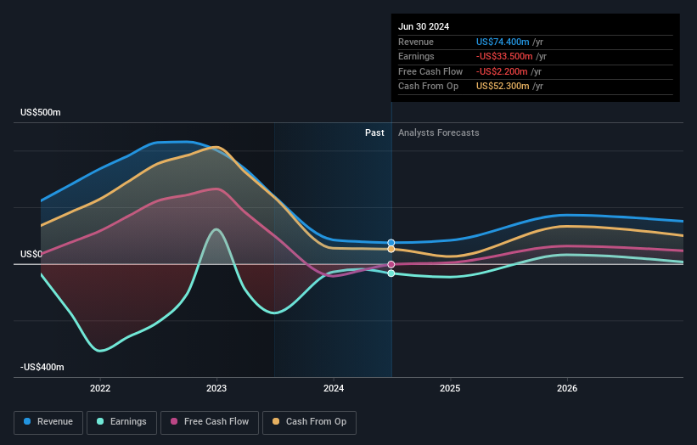Viewport: 697px width, 445px height.
Task: Click the orange Cash From Op legend dot
Action: tap(276, 421)
